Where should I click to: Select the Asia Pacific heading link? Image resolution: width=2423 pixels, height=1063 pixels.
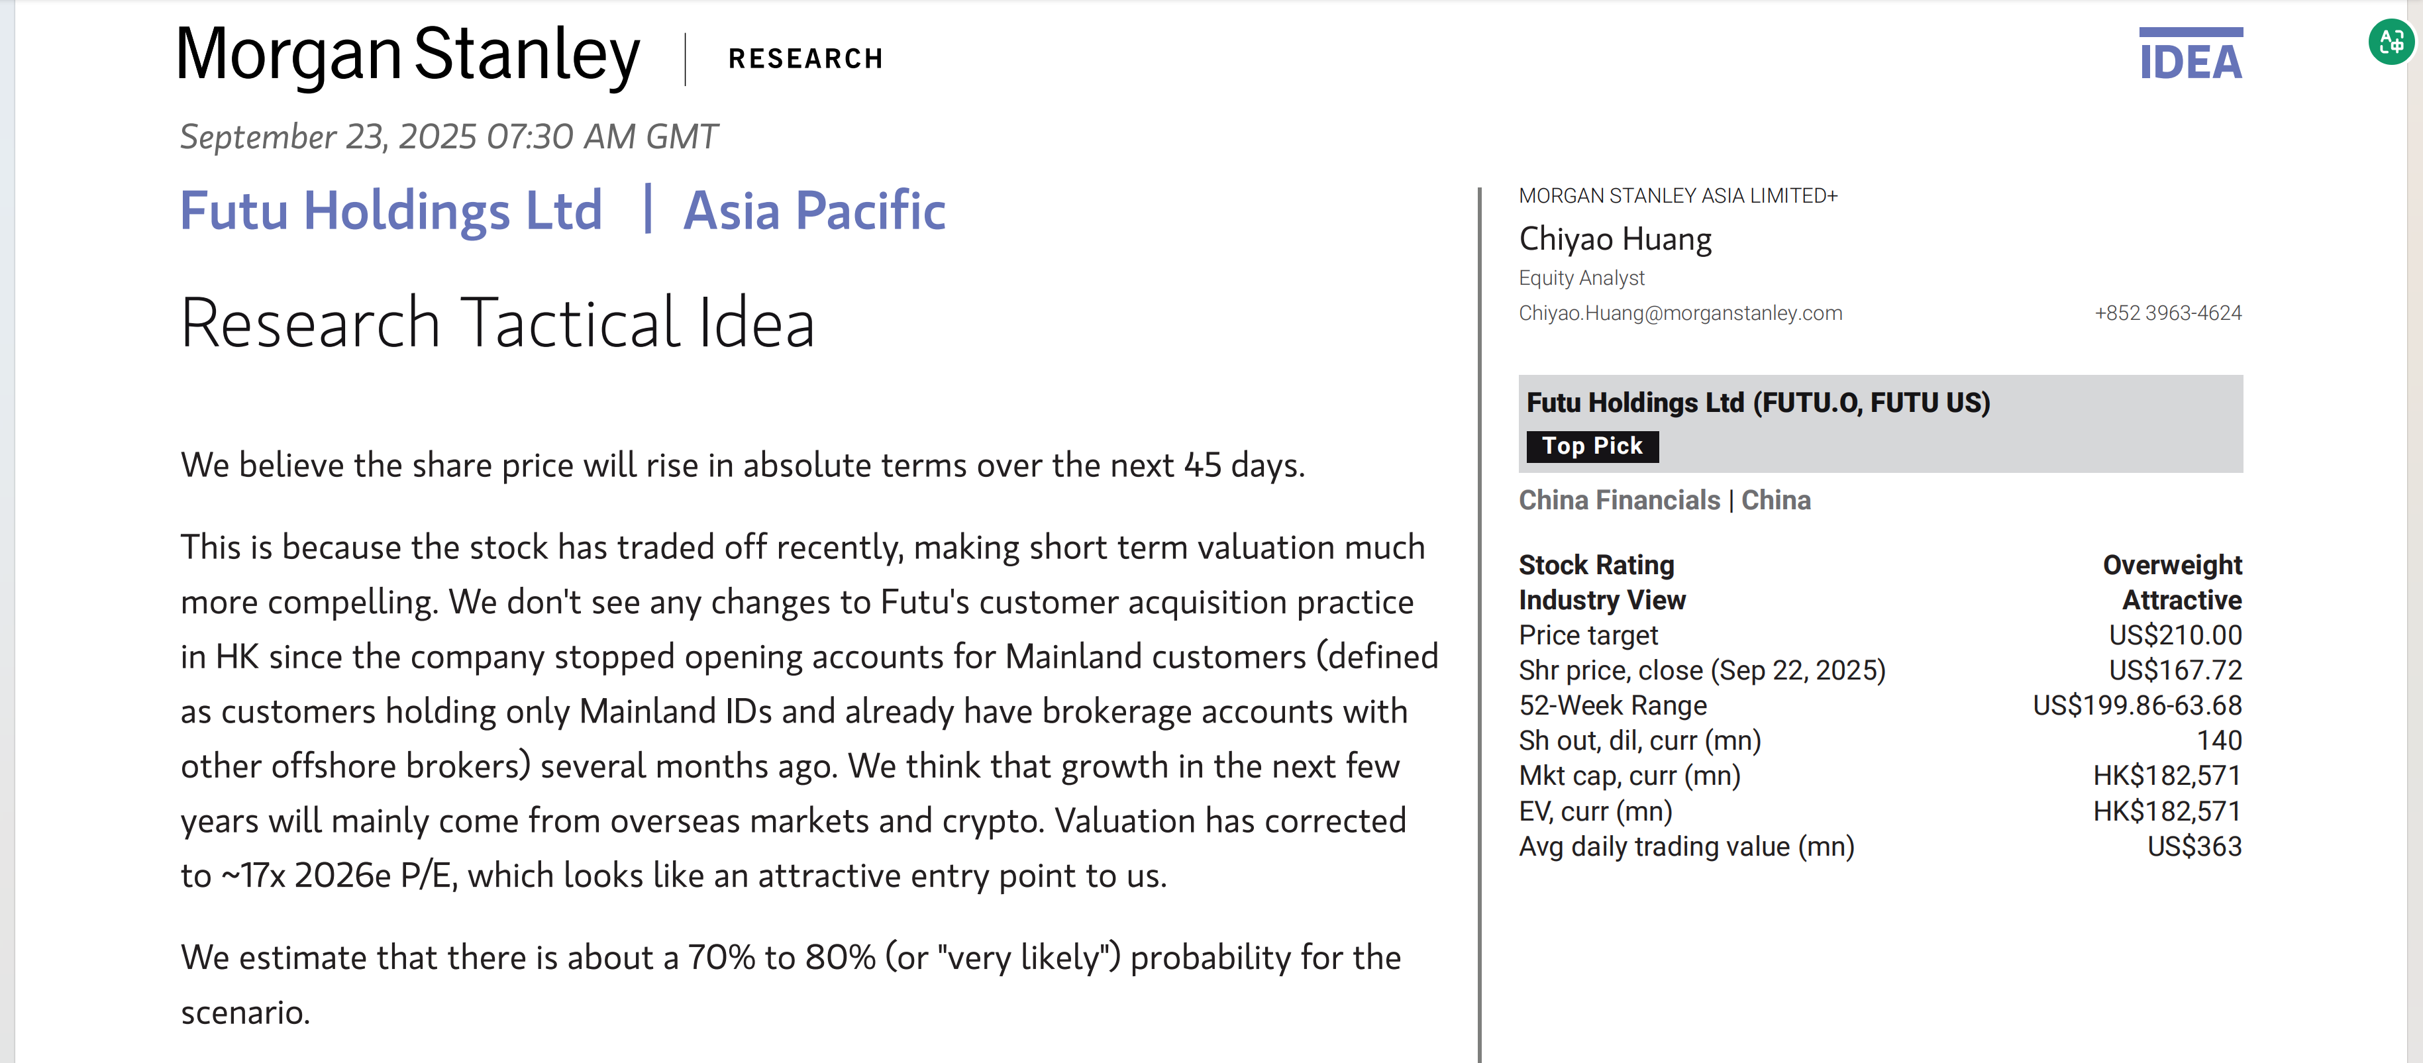pos(813,211)
